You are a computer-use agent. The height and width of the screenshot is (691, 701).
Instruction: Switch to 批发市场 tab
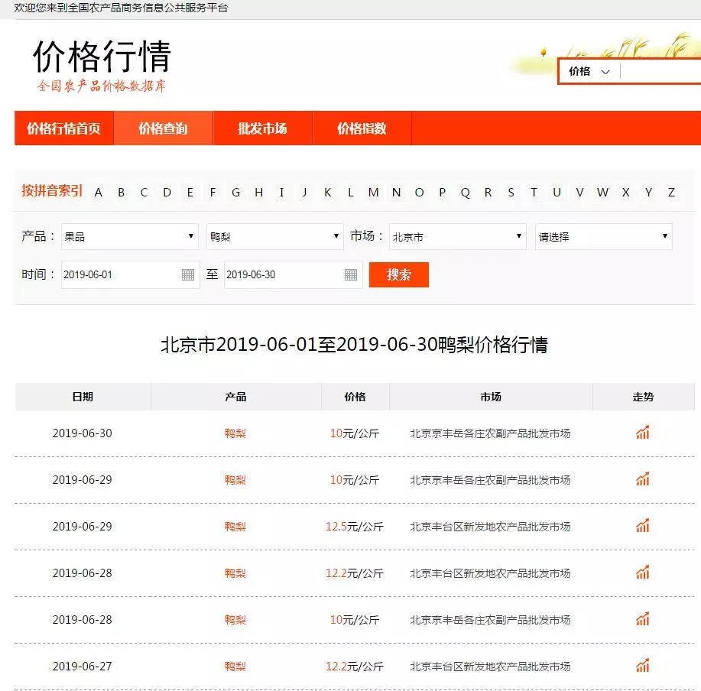(262, 128)
